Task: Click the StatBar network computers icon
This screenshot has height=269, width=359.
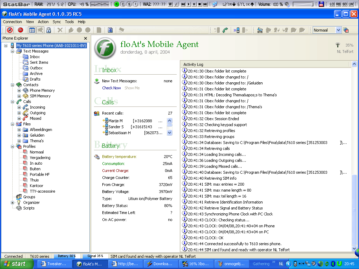Action: [x=215, y=4]
